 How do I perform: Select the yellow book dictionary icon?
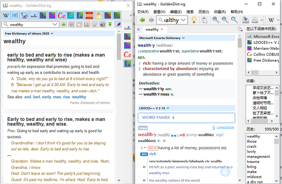tap(98, 16)
